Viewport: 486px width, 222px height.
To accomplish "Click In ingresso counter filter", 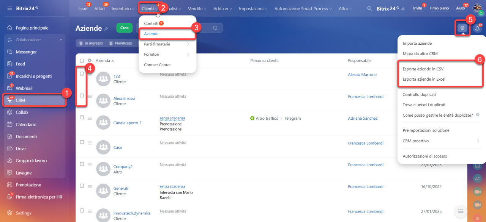I will pos(91,43).
